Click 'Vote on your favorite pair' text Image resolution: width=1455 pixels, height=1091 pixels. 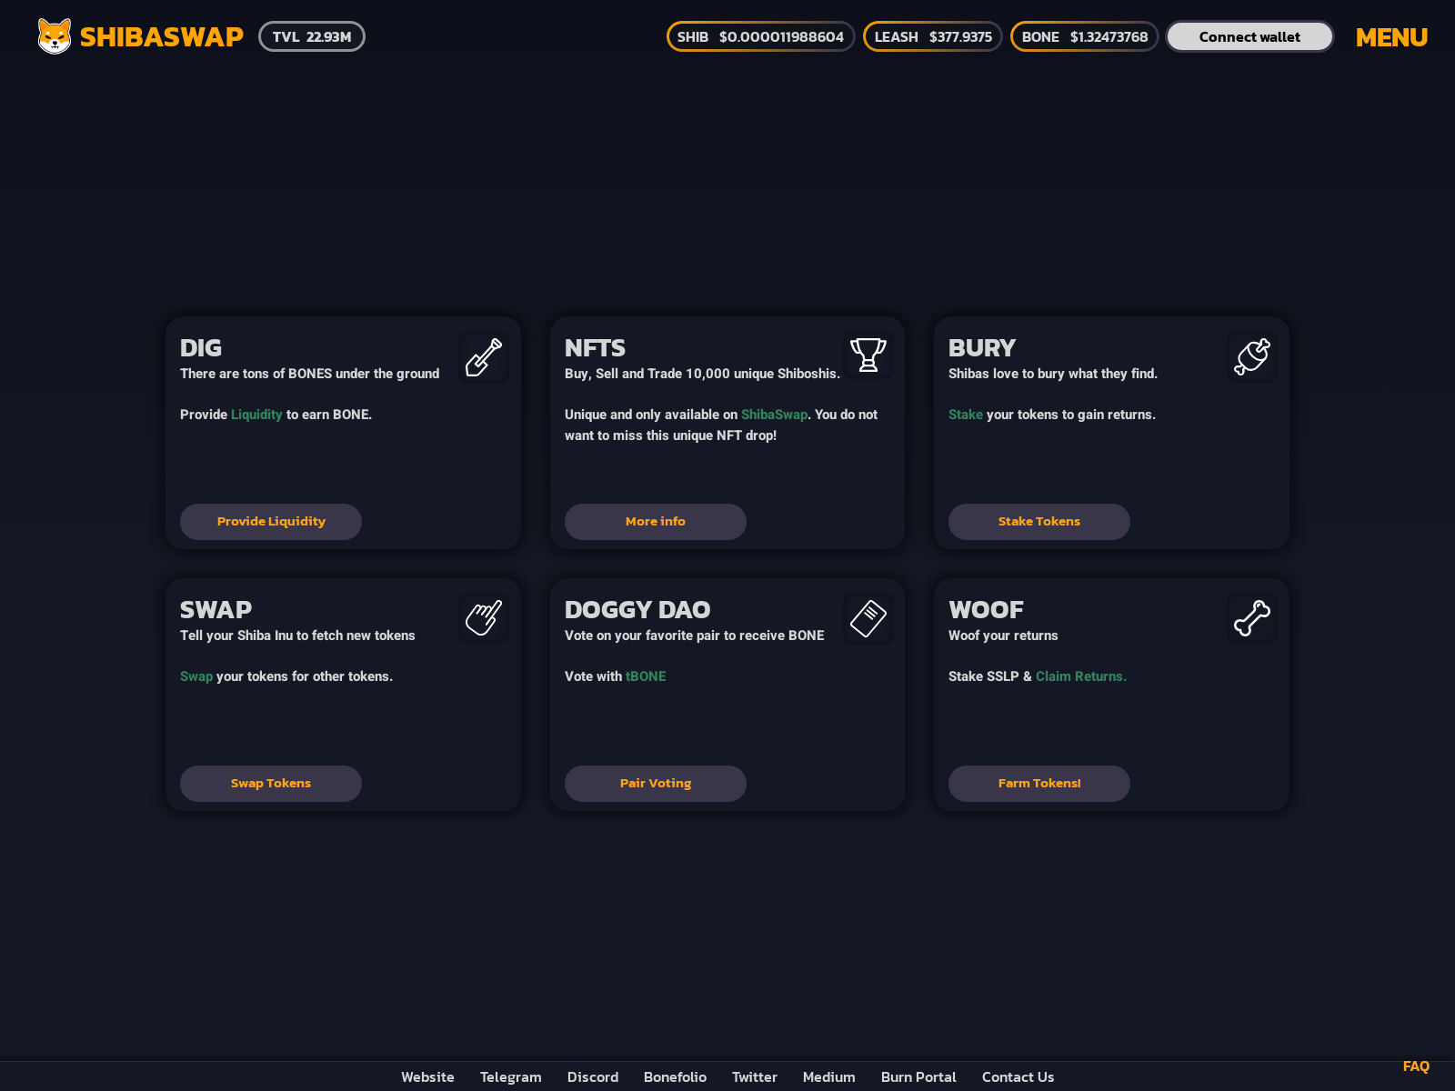[695, 636]
